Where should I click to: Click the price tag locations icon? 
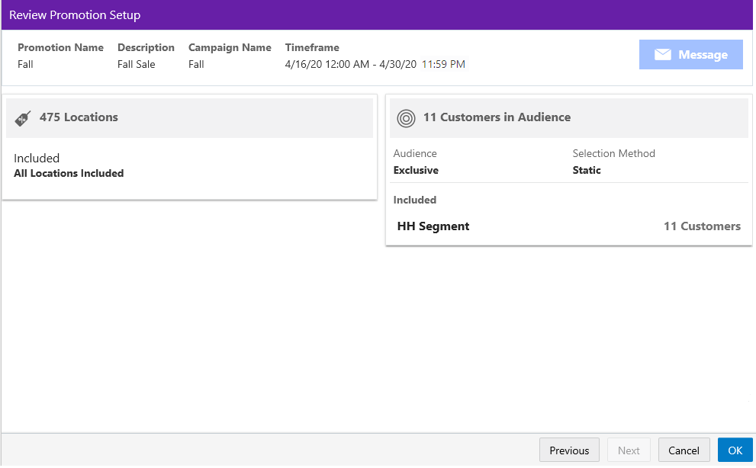[23, 118]
